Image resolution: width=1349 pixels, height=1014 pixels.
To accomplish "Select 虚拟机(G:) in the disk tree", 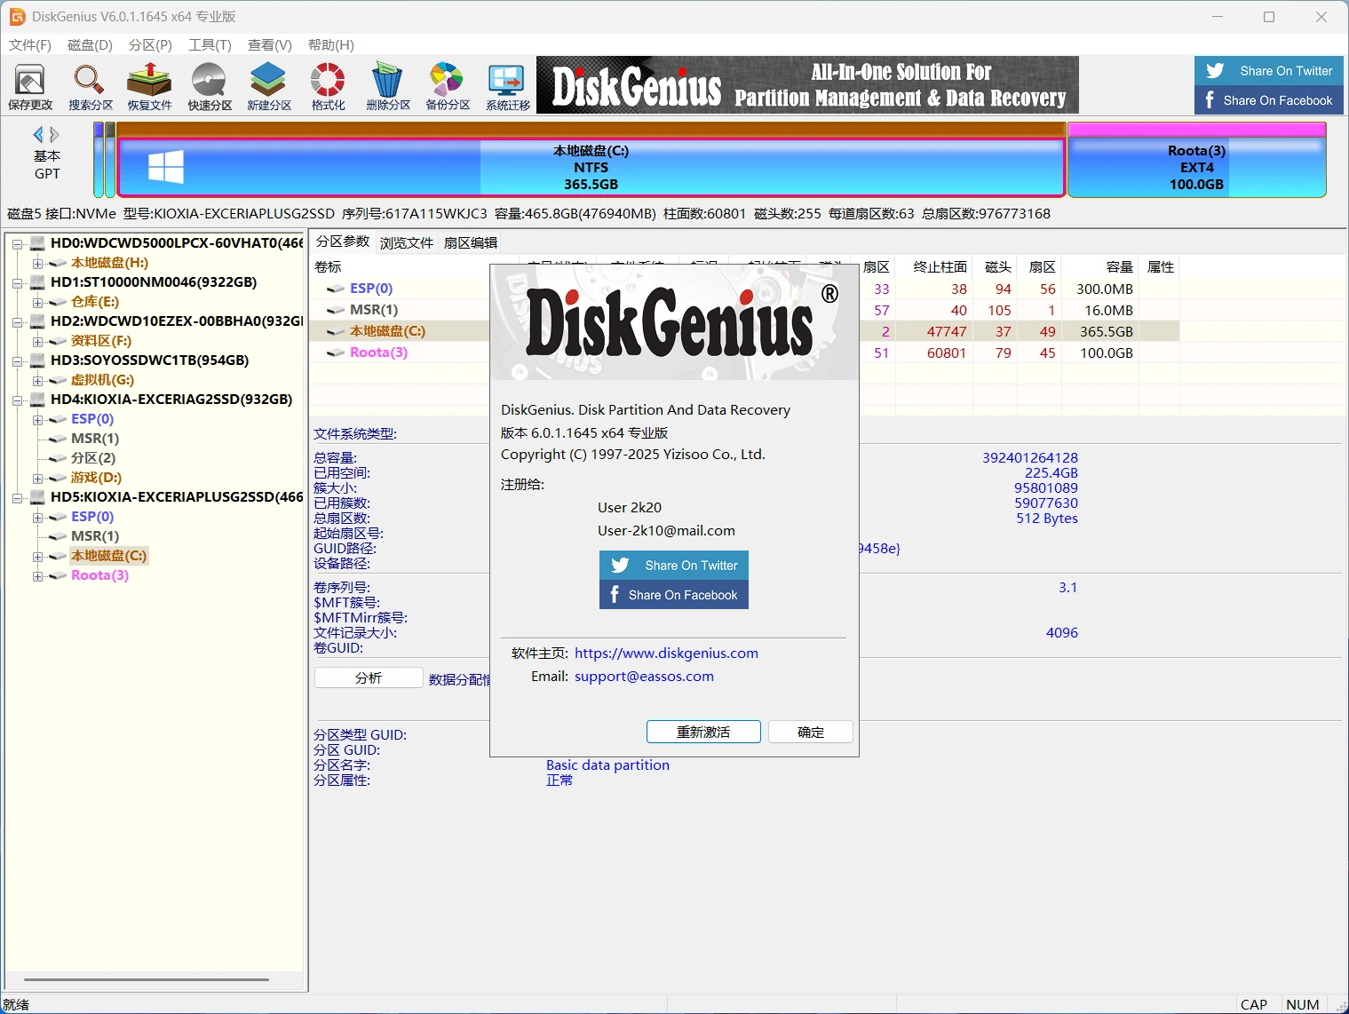I will [x=102, y=380].
